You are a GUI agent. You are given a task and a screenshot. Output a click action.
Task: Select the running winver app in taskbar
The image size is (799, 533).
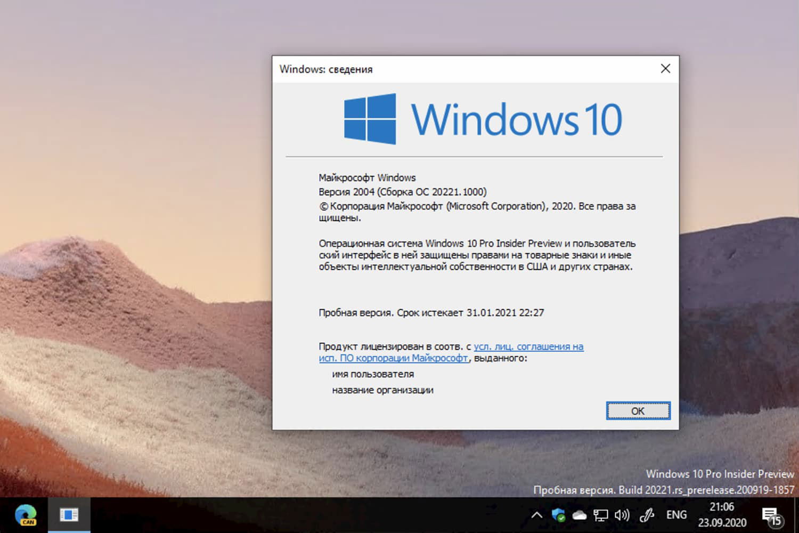tap(69, 514)
